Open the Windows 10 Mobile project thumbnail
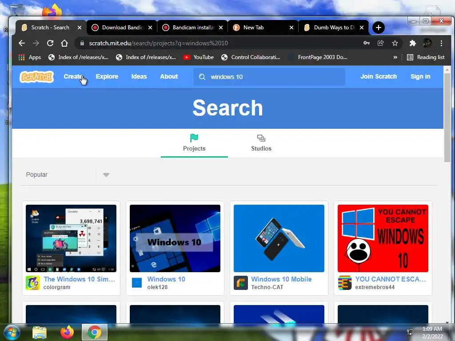The width and height of the screenshot is (455, 341). pyautogui.click(x=279, y=238)
